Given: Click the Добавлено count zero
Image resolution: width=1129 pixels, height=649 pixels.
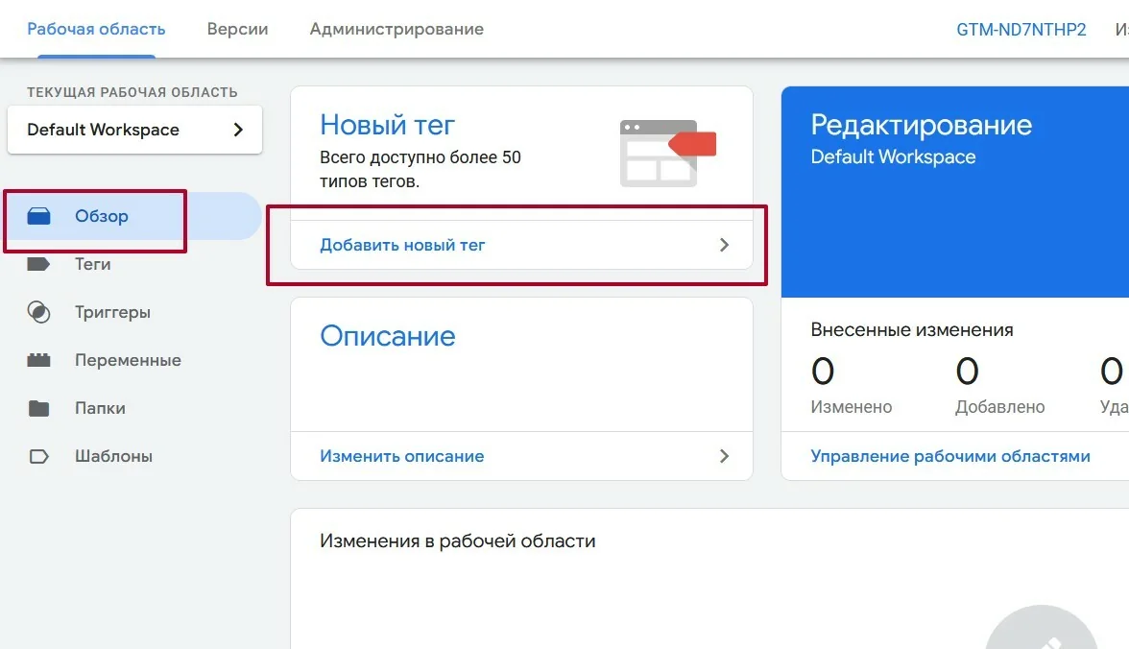Looking at the screenshot, I should click(x=967, y=372).
